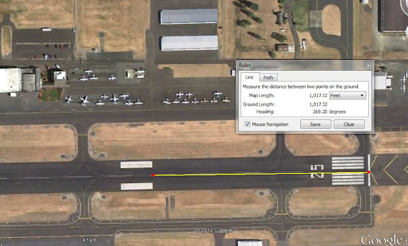The height and width of the screenshot is (246, 408).
Task: Click the Google logo watermark
Action: (x=384, y=239)
